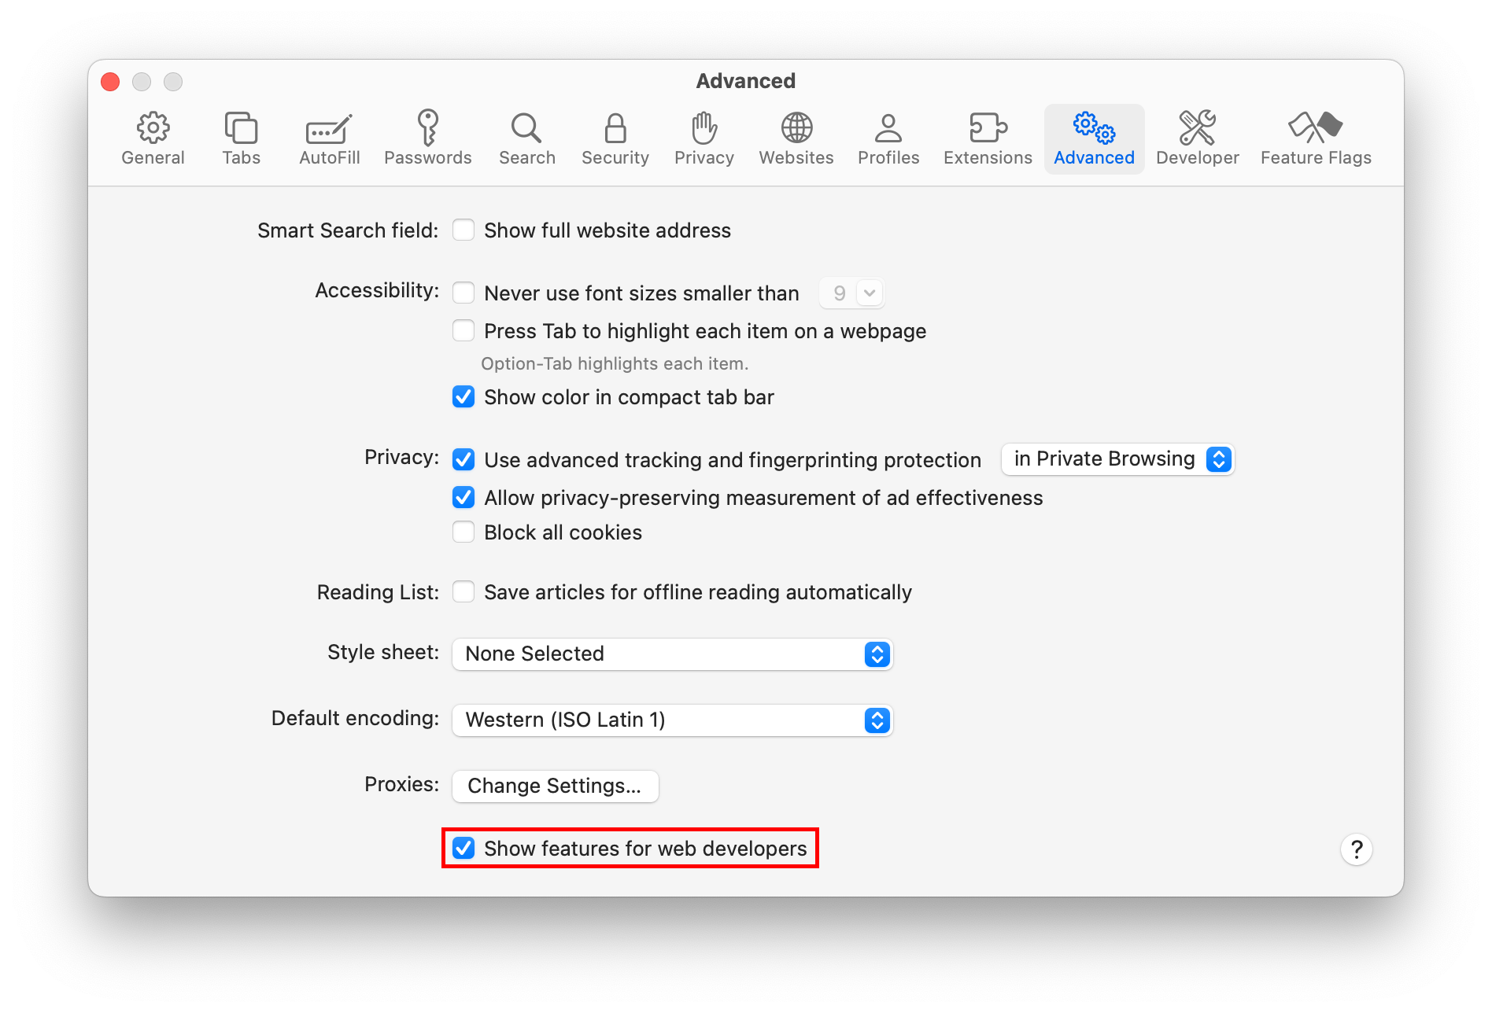Screen dimensions: 1492x1013
Task: Disable Show color in compact tab bar
Action: (x=463, y=397)
